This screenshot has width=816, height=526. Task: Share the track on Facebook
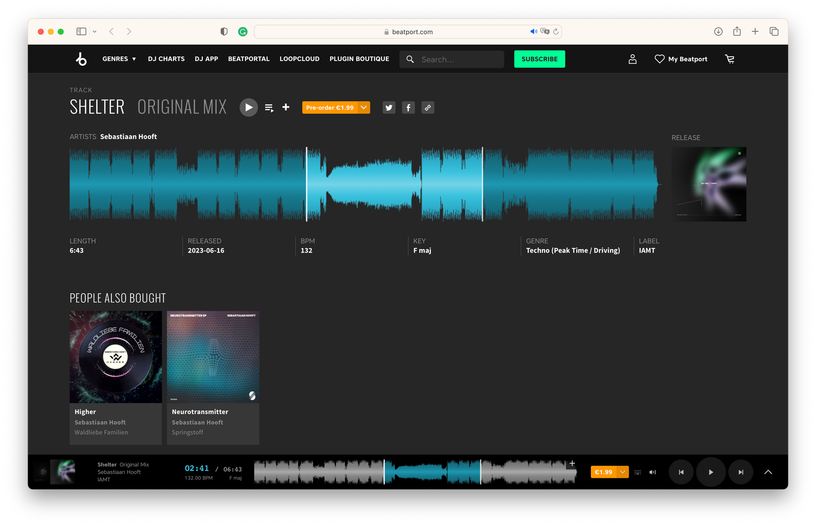tap(408, 108)
